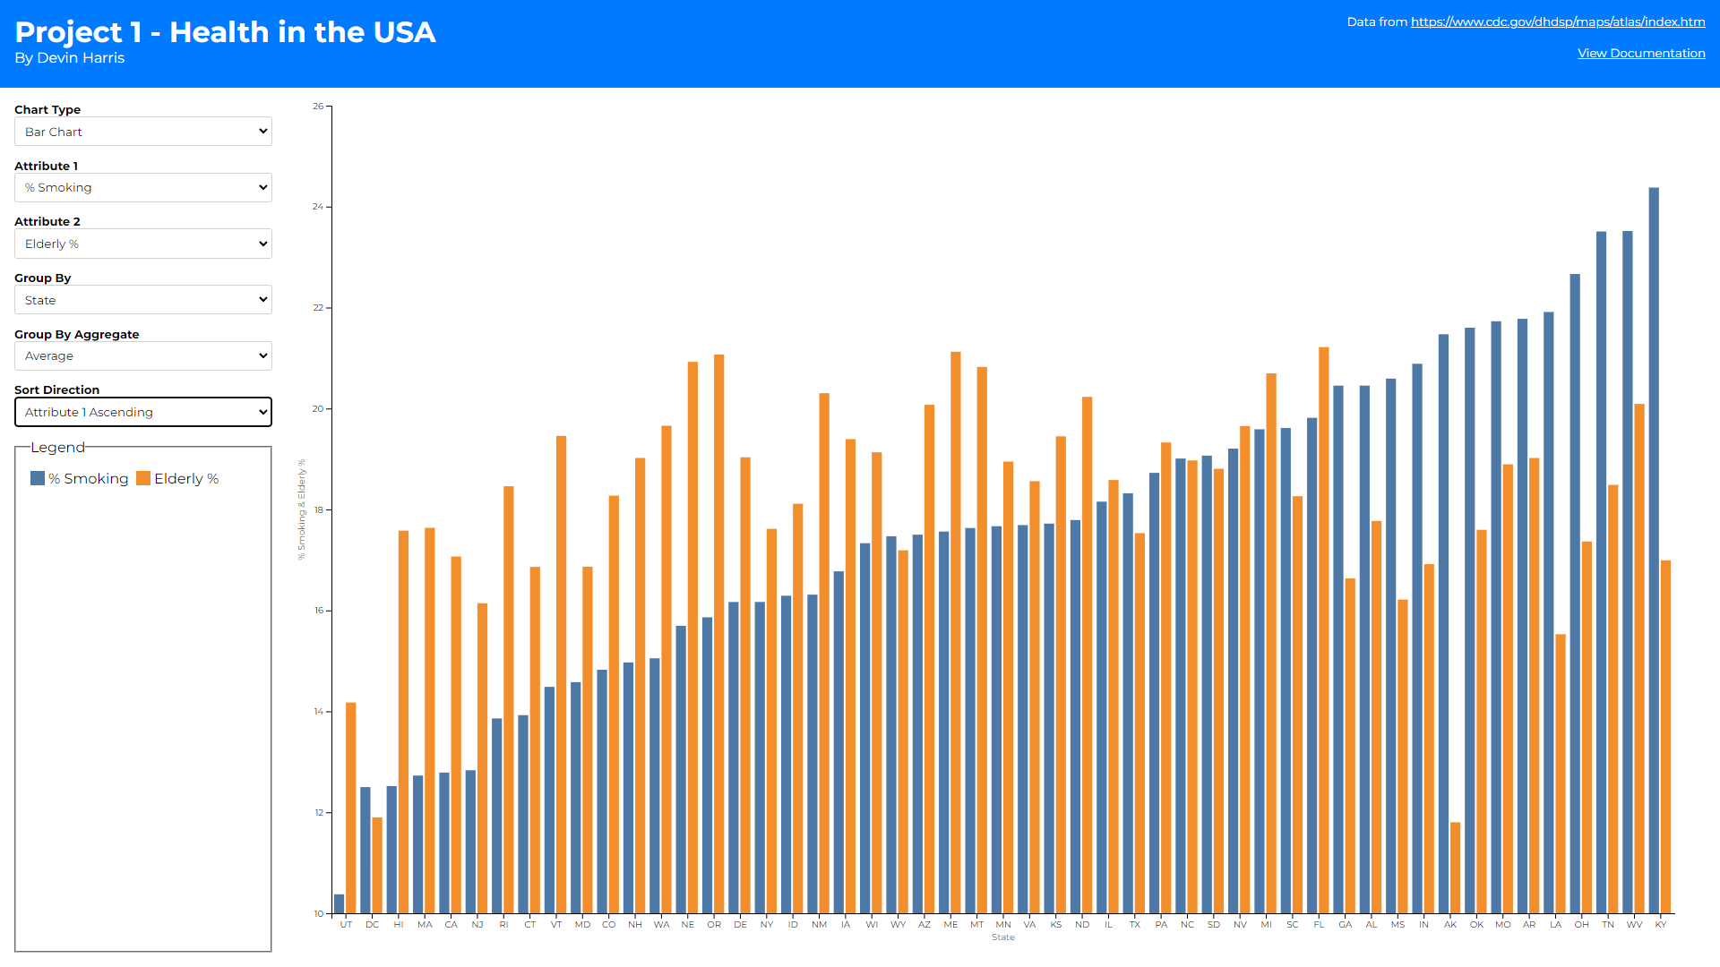Open the Sort Direction dropdown
The image size is (1720, 967).
coord(143,412)
